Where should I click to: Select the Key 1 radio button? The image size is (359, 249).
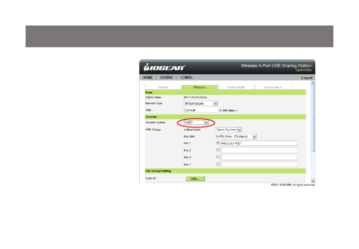click(218, 143)
